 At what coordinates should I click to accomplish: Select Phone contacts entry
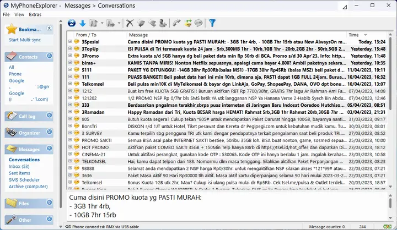(x=15, y=74)
